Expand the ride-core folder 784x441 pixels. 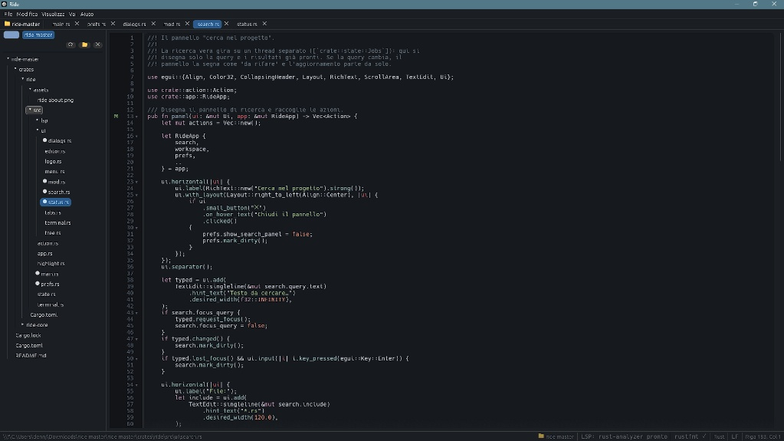coord(22,324)
